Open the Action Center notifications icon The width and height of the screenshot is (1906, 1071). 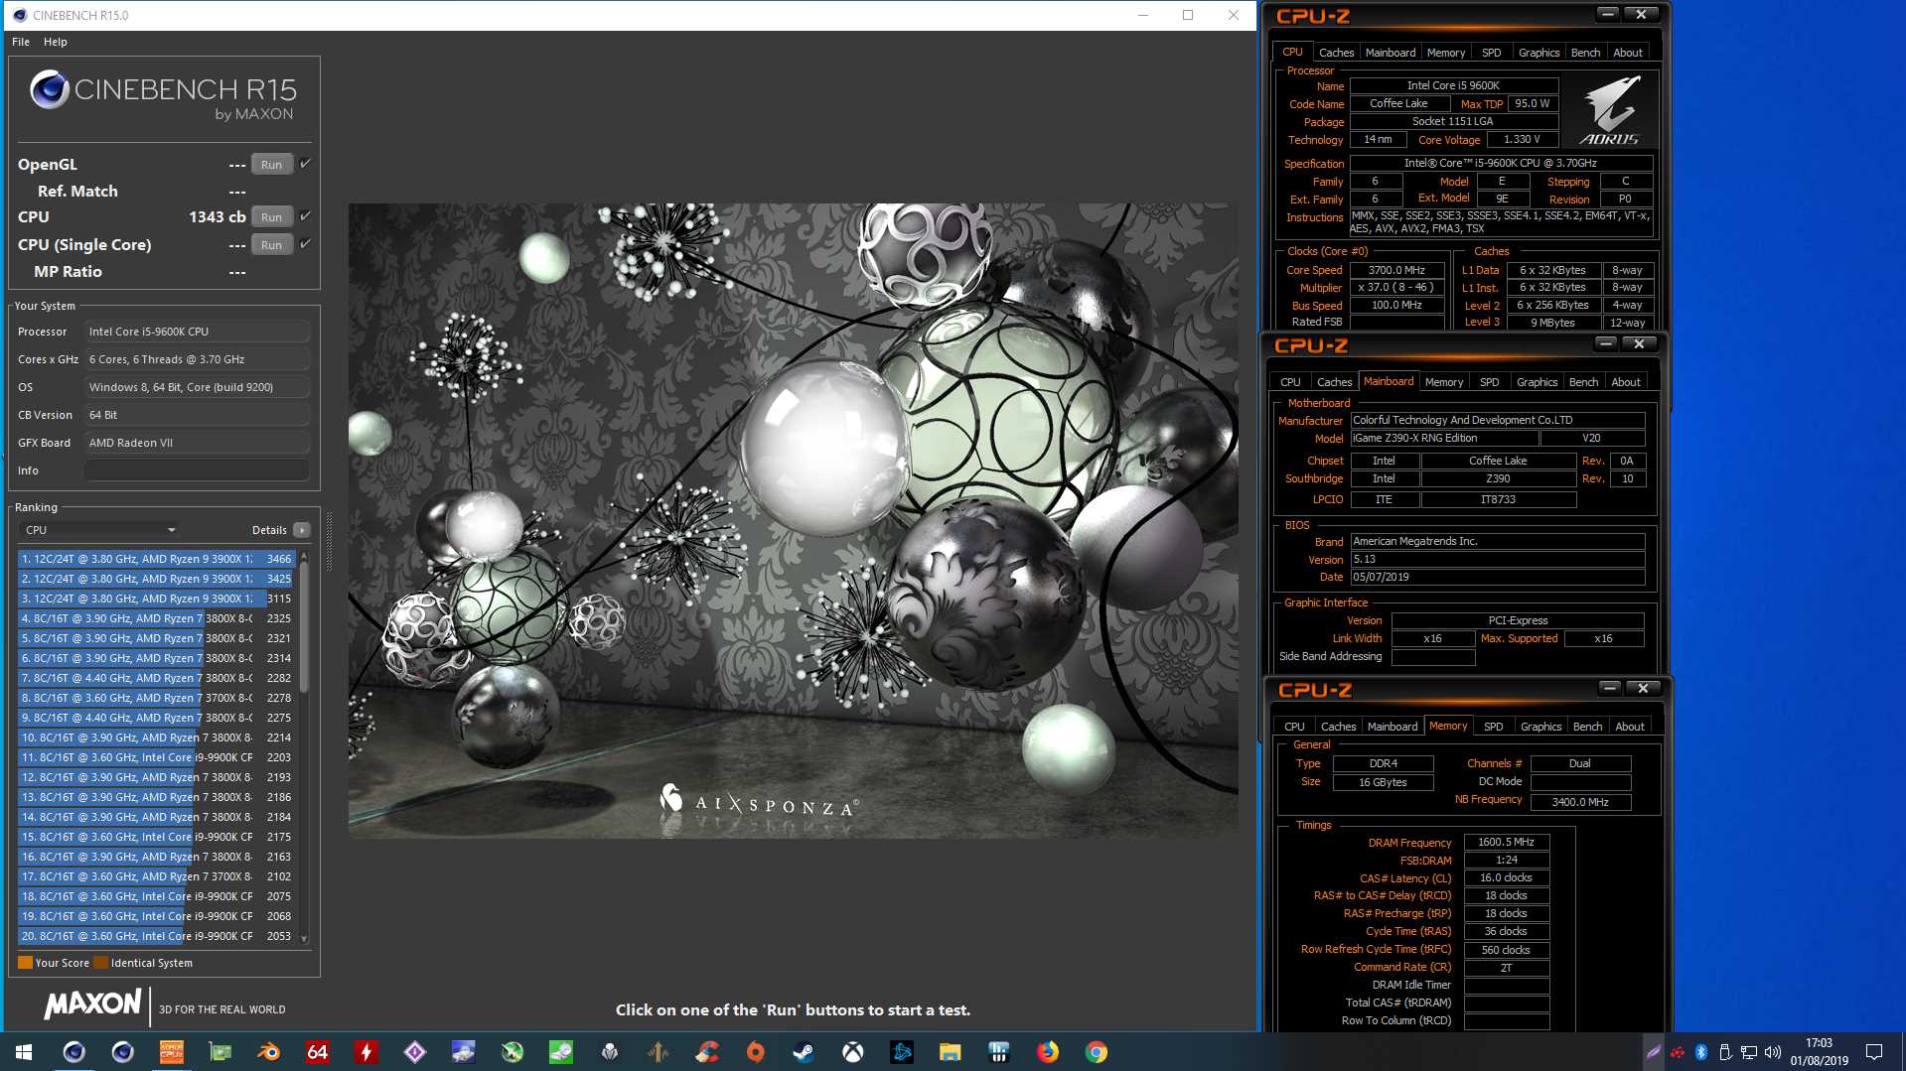(x=1874, y=1052)
